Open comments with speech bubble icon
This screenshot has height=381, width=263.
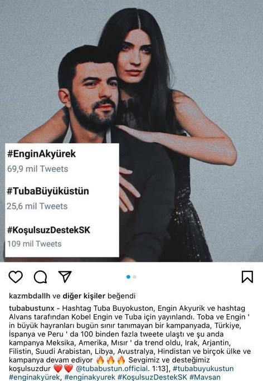pos(40,277)
